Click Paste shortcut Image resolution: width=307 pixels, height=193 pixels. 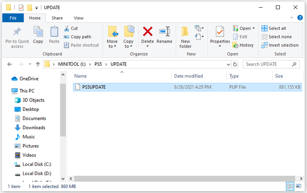(81, 45)
